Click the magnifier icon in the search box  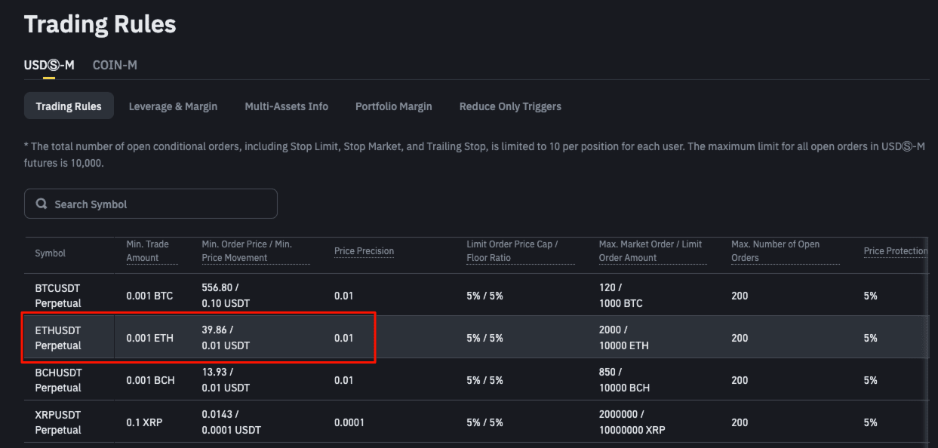point(42,204)
